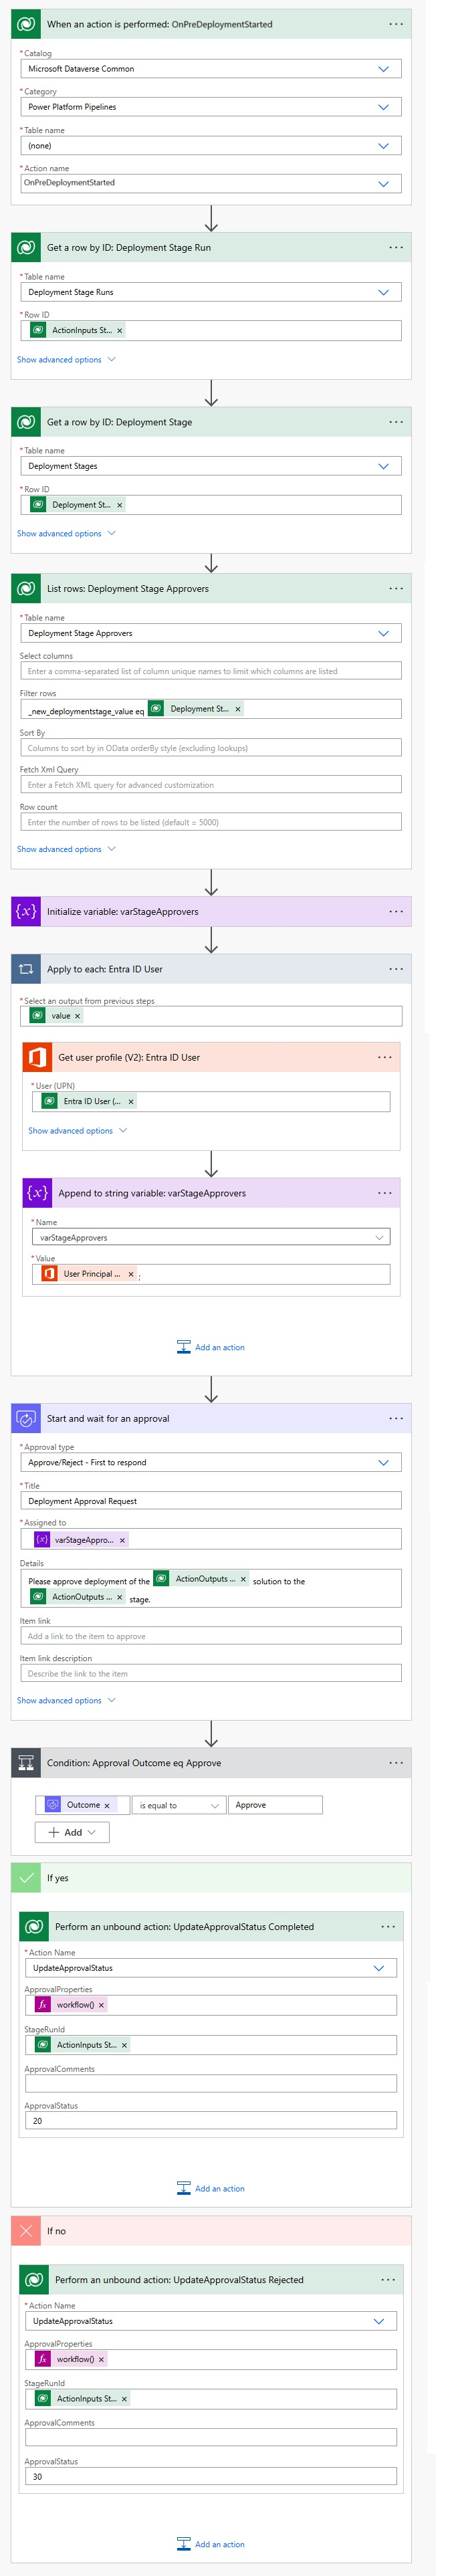Show advanced options in Get a row by ID: Deployment Stage card

click(x=66, y=534)
